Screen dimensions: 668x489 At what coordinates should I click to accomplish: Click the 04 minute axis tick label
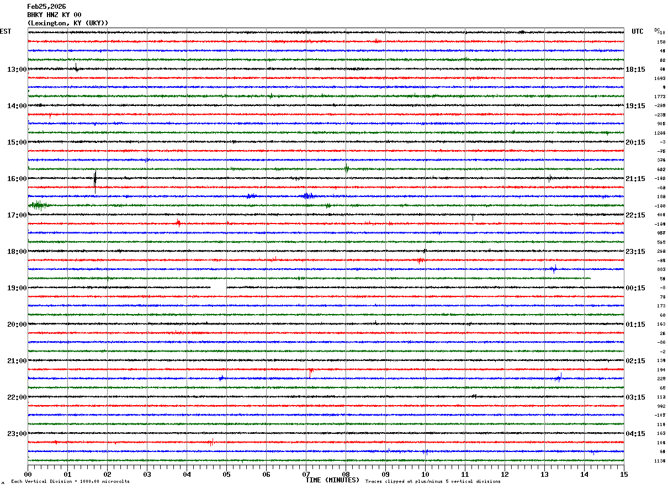tap(187, 475)
